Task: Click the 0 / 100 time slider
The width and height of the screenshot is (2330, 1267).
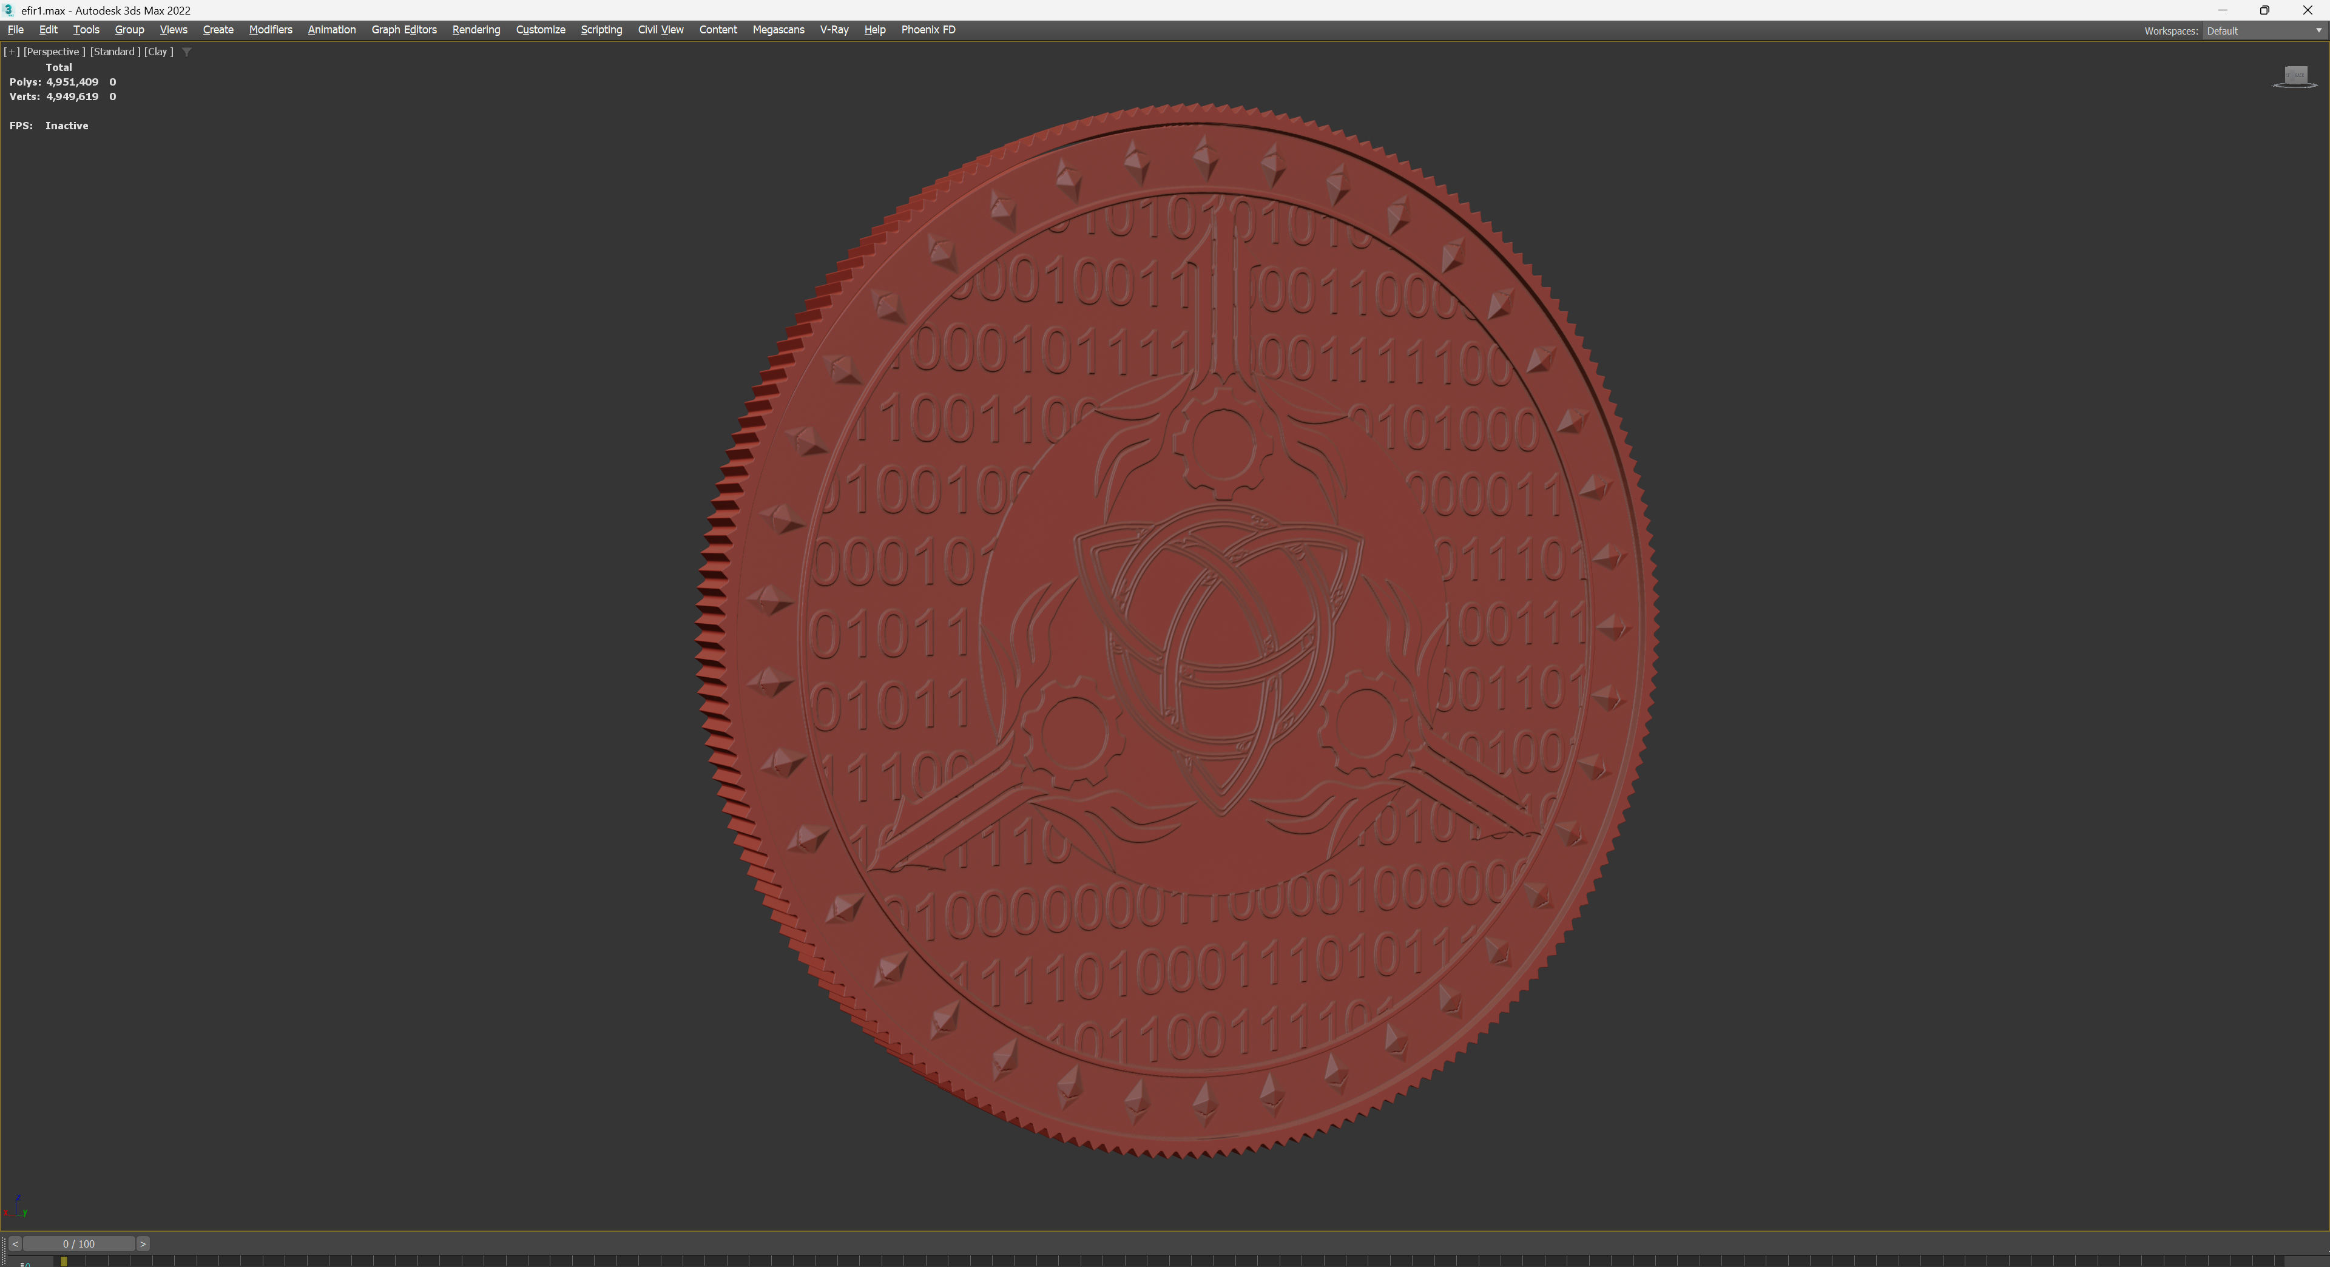Action: pyautogui.click(x=79, y=1243)
